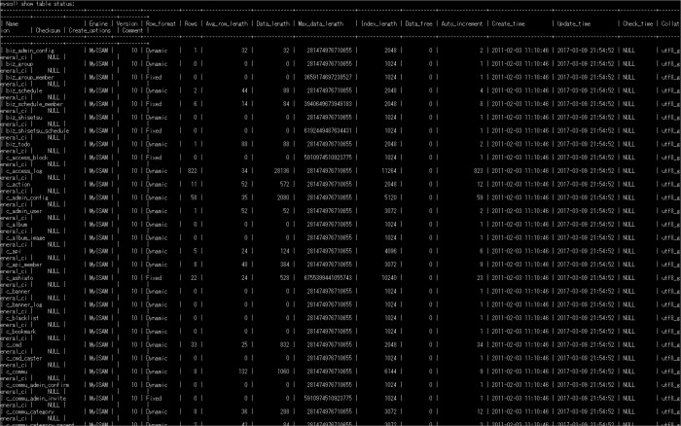The height and width of the screenshot is (426, 681).
Task: Select the table name 'c_commu_admin_invite'
Action: click(x=36, y=398)
